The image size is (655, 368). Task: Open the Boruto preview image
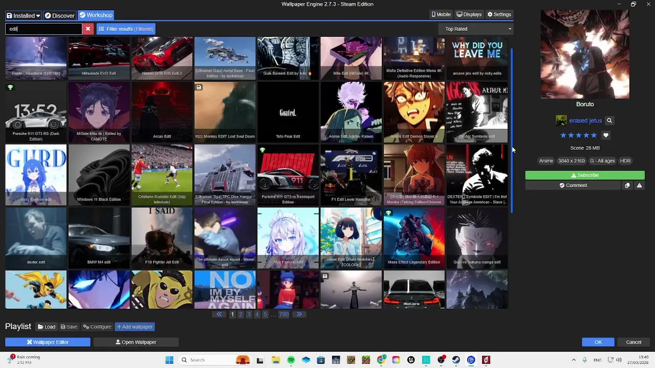pos(585,54)
